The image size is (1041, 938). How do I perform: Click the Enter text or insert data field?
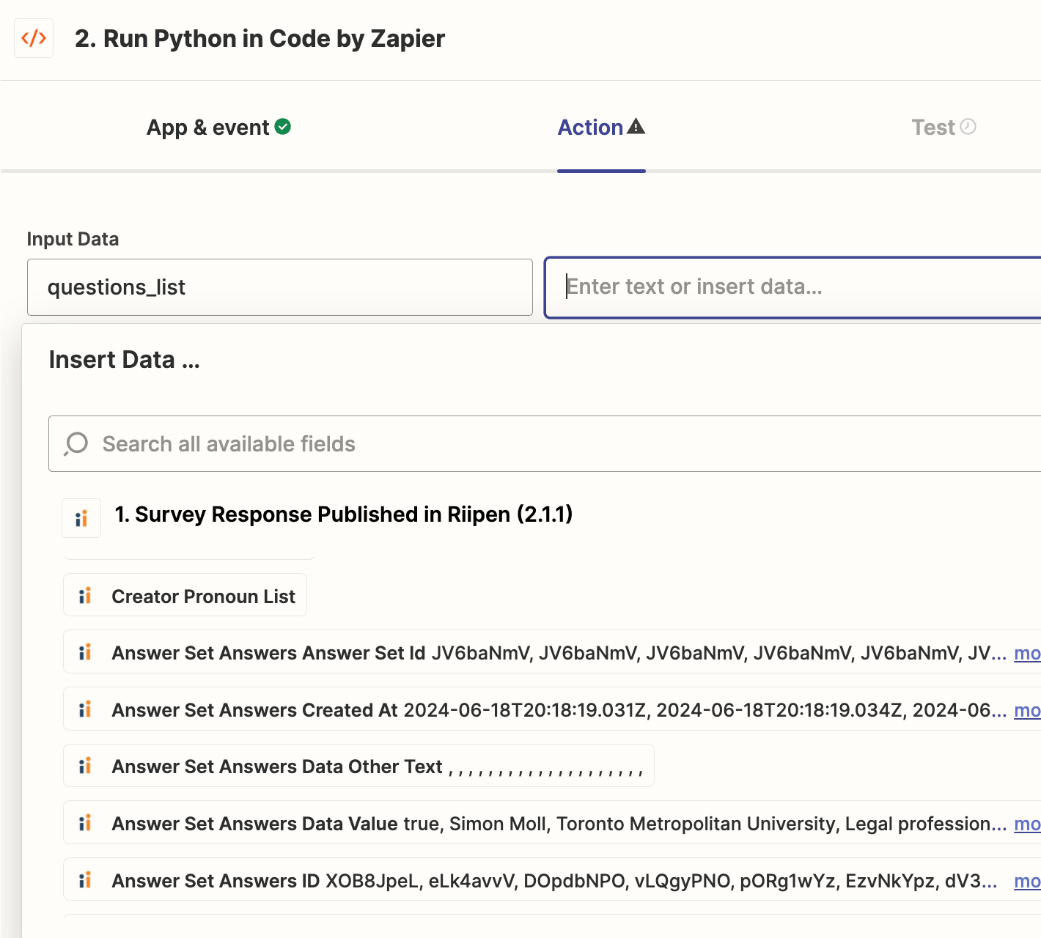point(793,287)
